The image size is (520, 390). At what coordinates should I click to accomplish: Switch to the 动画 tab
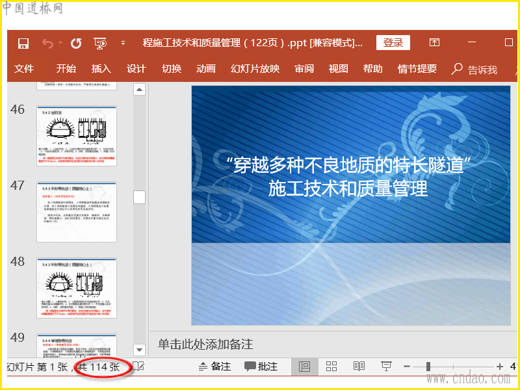pos(206,69)
